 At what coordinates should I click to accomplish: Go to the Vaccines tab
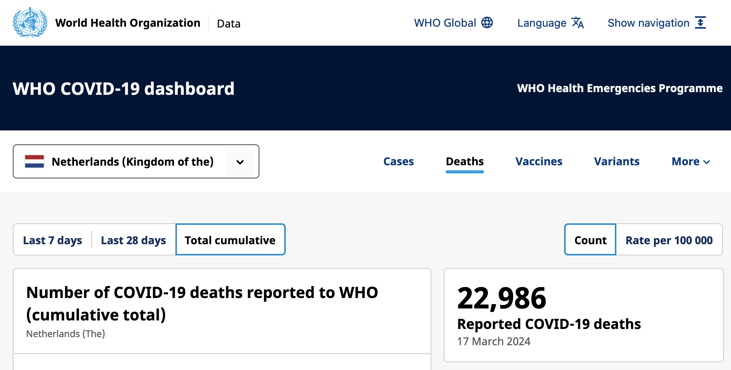[539, 161]
